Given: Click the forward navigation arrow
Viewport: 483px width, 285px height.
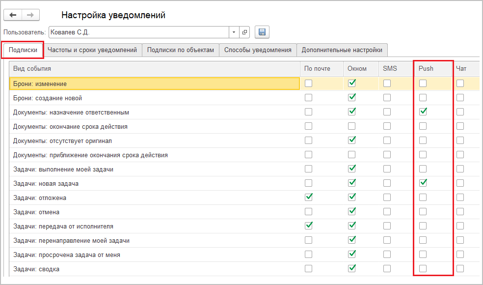Looking at the screenshot, I should [x=30, y=15].
